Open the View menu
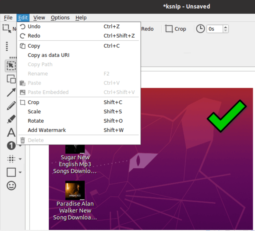 39,17
